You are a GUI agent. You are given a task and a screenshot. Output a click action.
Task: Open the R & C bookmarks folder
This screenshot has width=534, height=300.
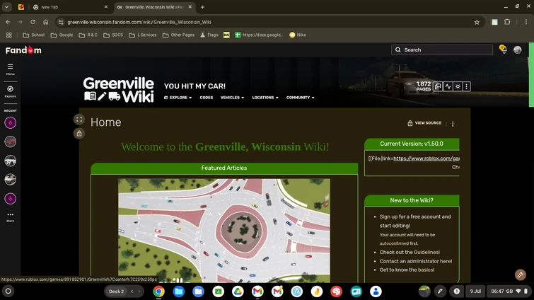tap(88, 35)
